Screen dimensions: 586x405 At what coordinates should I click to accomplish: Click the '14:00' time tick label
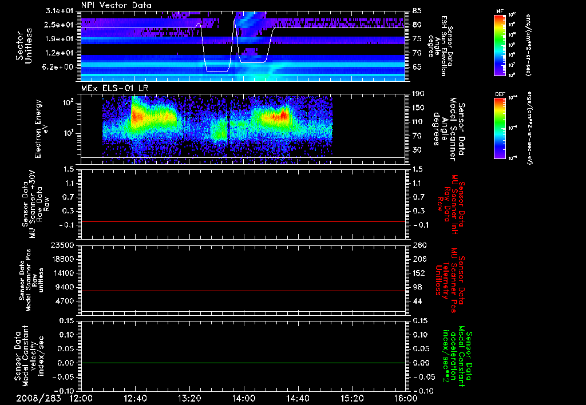point(244,399)
